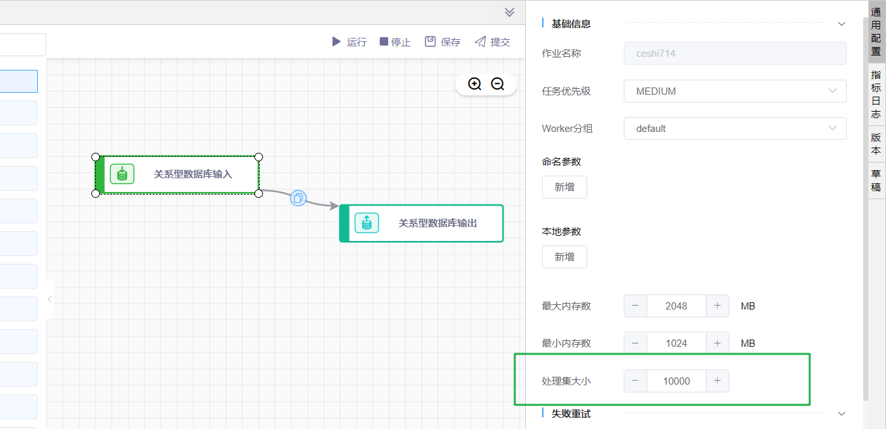Screen dimensions: 886x429
Task: Click 新增 under 命名参数
Action: 564,187
